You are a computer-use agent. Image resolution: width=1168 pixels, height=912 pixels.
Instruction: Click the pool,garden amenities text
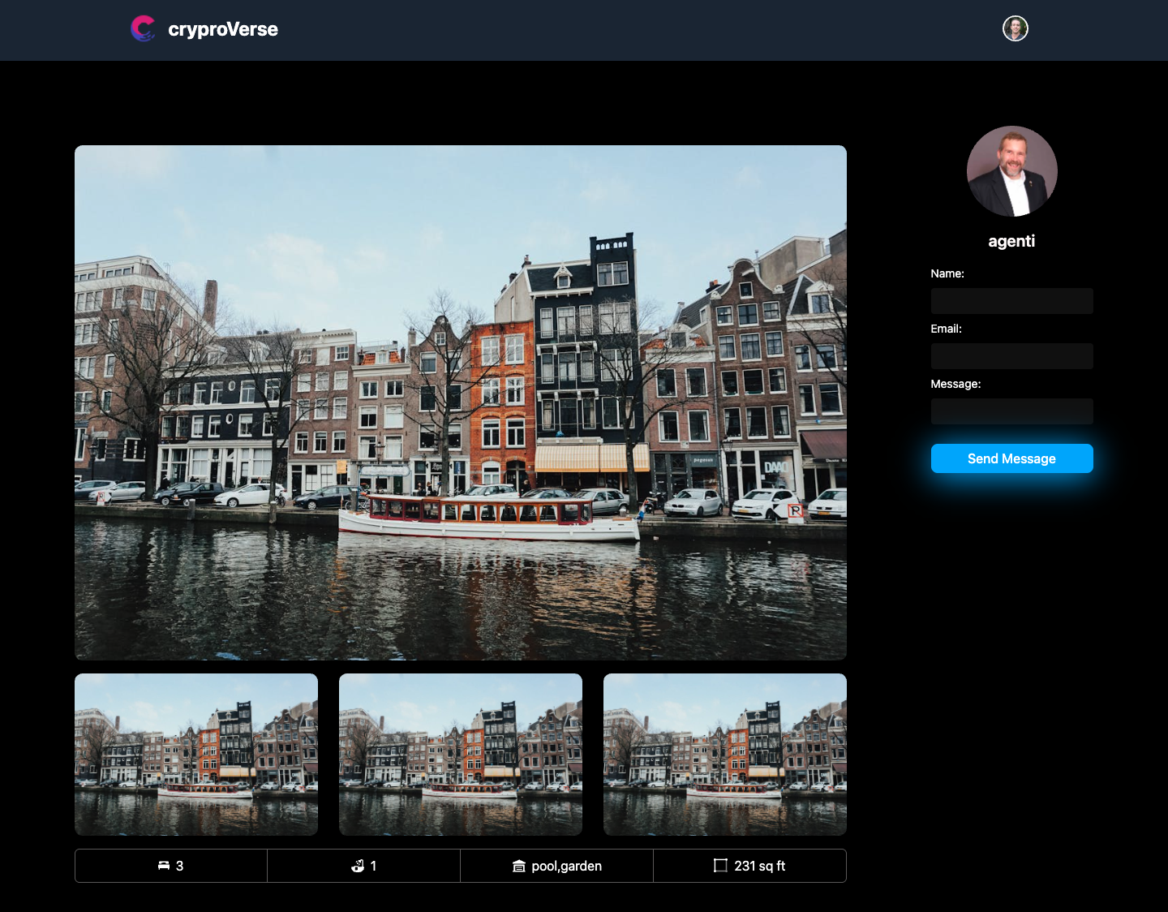click(x=567, y=866)
